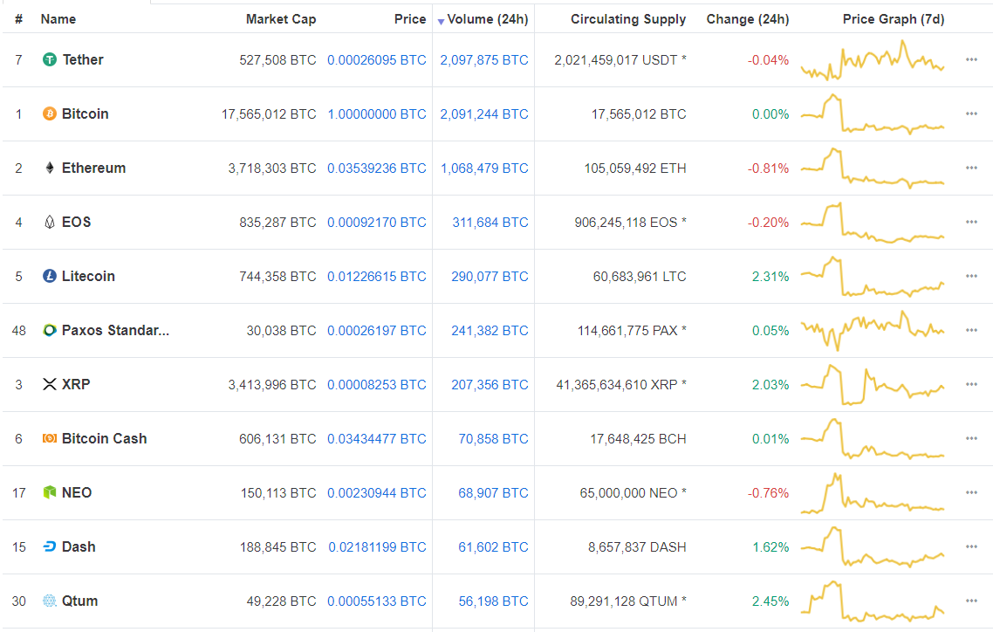The height and width of the screenshot is (632, 993).
Task: Sort table by Market Cap header
Action: (281, 19)
